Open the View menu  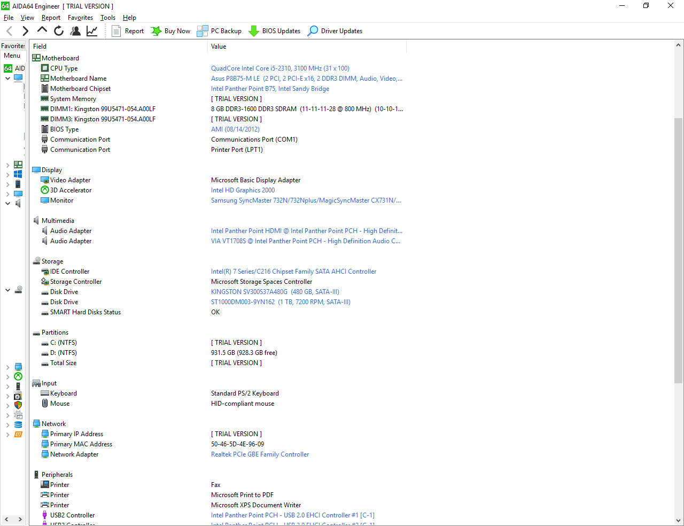coord(27,18)
